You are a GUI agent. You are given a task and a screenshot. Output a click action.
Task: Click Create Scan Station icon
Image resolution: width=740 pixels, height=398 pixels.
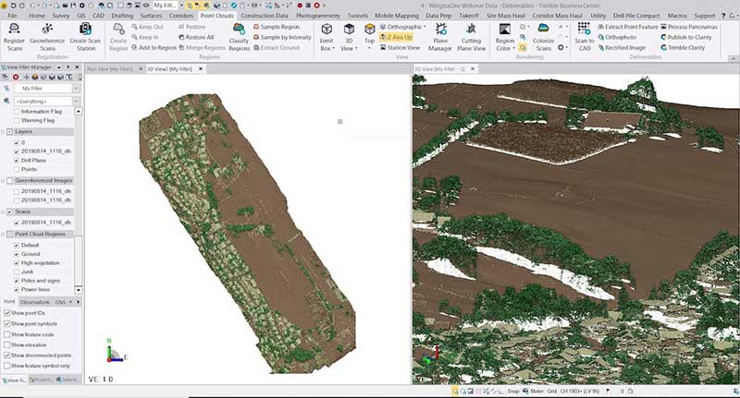pyautogui.click(x=85, y=30)
